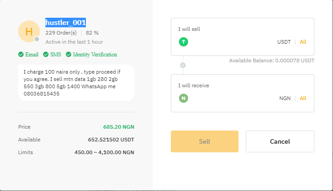Select All in the NGN receive field
The image size is (333, 191).
pyautogui.click(x=303, y=98)
